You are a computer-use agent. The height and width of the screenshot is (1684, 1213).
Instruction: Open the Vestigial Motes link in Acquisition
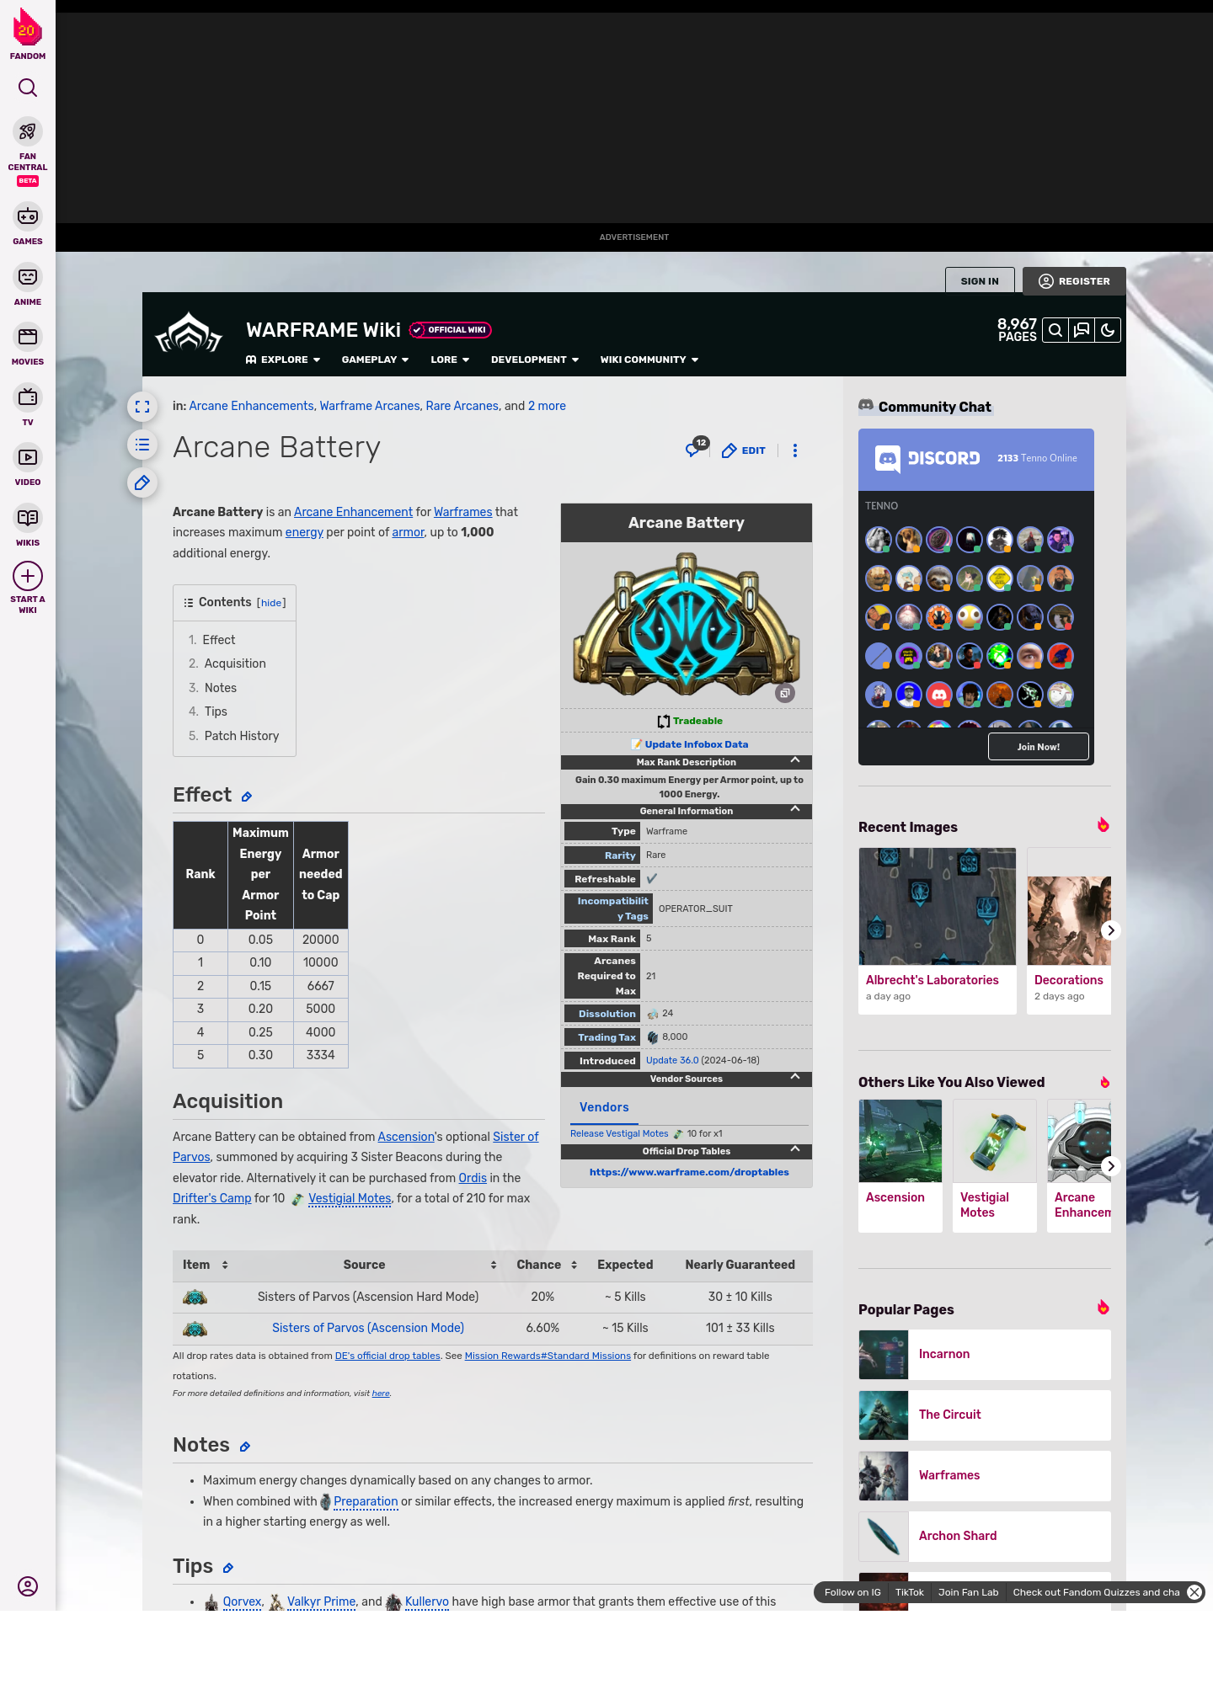350,1198
